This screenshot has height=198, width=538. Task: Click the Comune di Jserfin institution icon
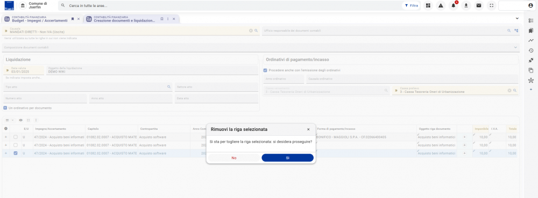(23, 5)
